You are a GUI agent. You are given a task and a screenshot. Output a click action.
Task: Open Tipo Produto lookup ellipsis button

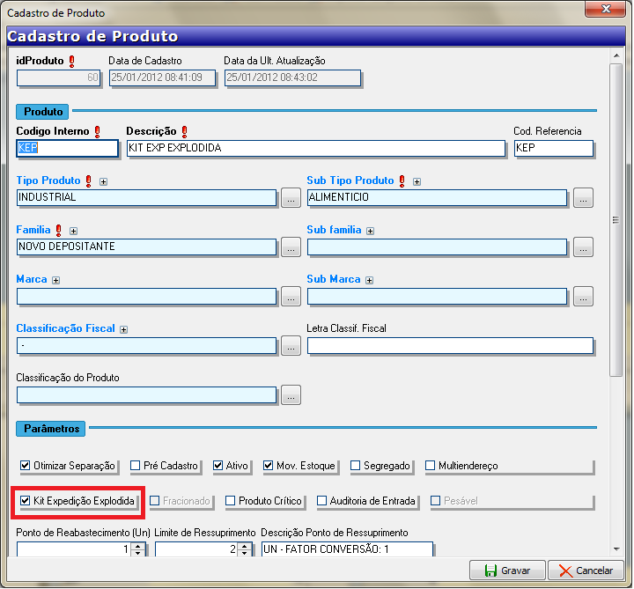[291, 198]
